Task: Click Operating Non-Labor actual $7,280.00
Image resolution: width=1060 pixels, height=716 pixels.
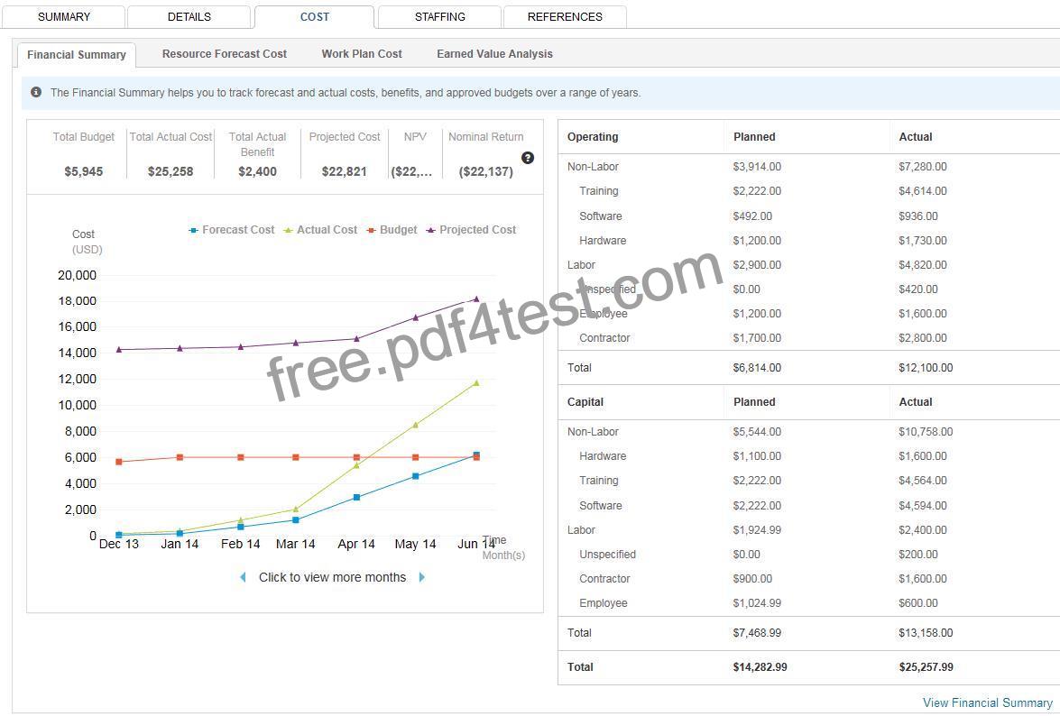Action: (x=923, y=167)
